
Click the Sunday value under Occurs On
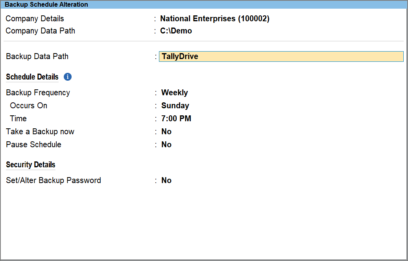pos(175,106)
